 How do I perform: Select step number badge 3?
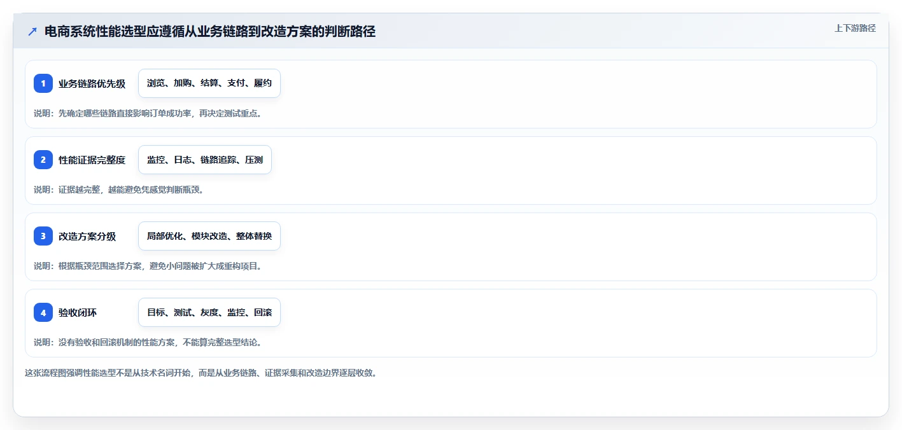coord(43,236)
